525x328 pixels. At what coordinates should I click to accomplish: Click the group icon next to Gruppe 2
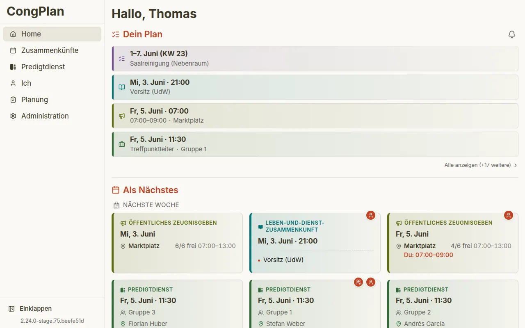[x=399, y=312]
